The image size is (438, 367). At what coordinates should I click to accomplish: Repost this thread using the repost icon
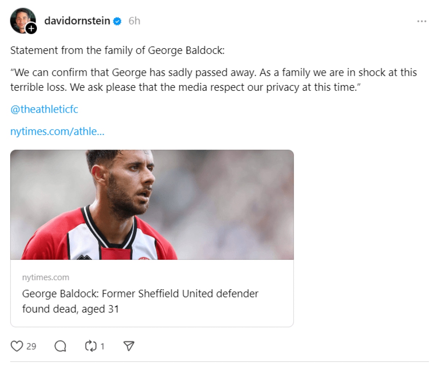point(90,346)
